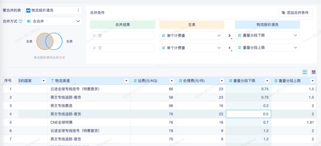Click the first empty 空 merge result field
Image resolution: width=321 pixels, height=146 pixels.
[123, 35]
